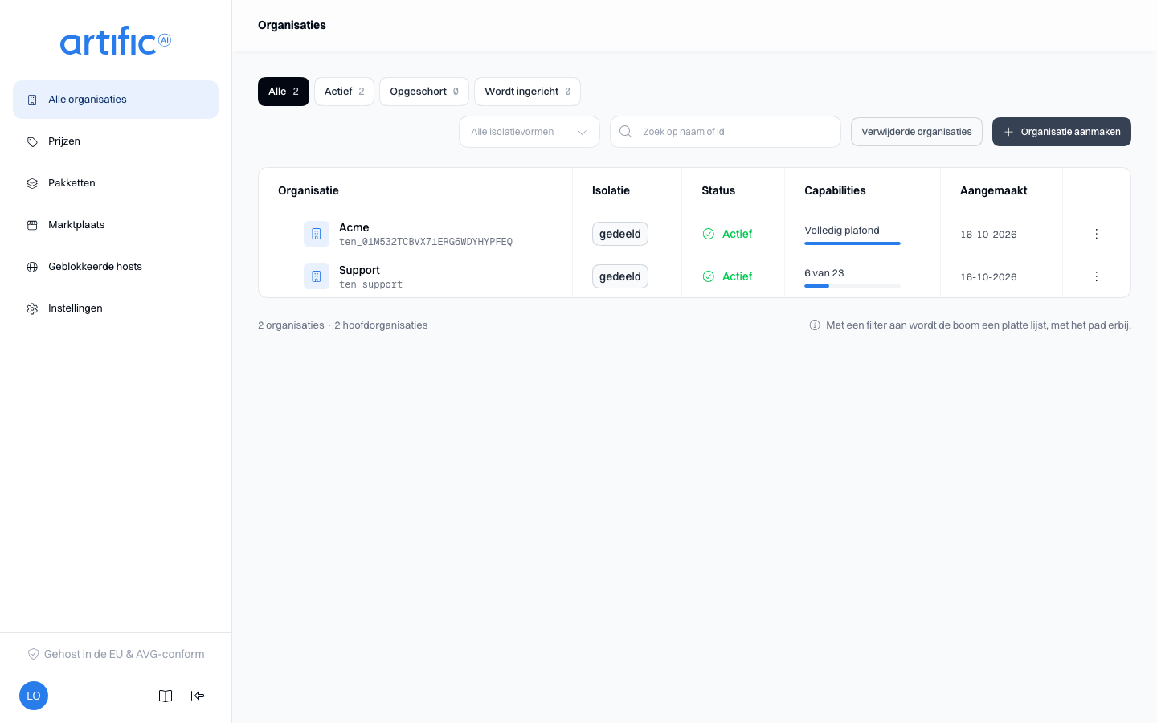Open Prijzen in the sidebar

(116, 141)
